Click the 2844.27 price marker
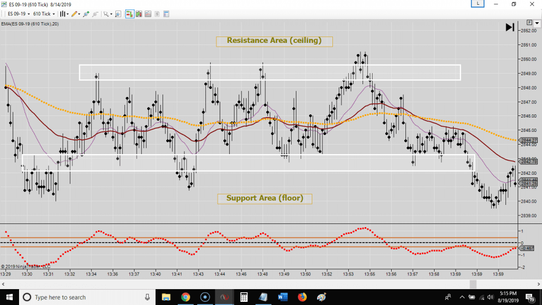 529,140
